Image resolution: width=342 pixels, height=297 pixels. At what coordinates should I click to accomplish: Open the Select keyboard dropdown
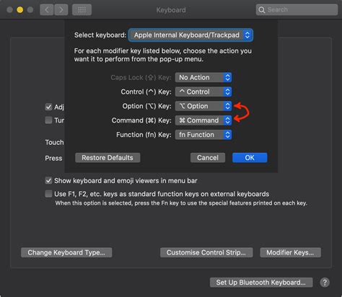(x=190, y=35)
